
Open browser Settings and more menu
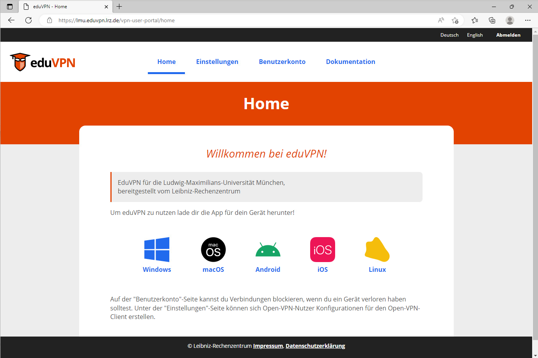(x=528, y=20)
